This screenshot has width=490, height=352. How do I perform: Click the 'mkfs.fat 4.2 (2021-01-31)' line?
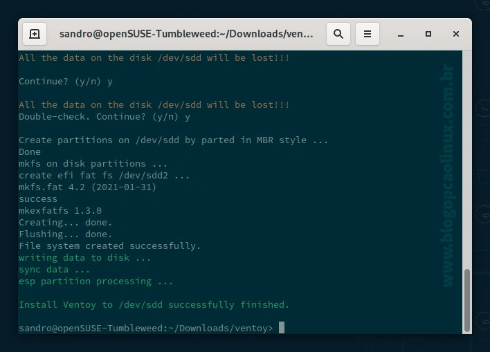(87, 187)
